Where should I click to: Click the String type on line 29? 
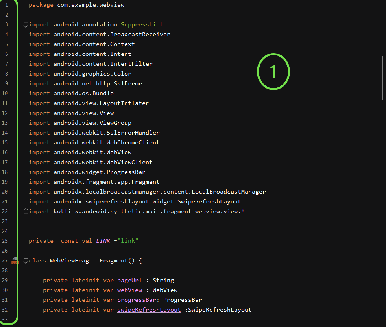(163, 280)
